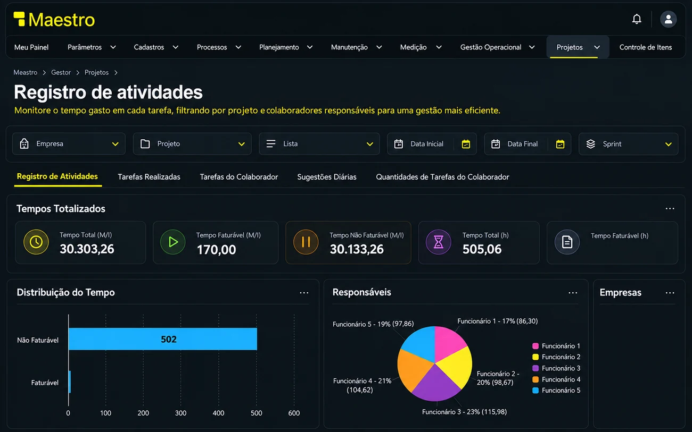Open the Cadastros menu
The width and height of the screenshot is (692, 432).
point(156,47)
